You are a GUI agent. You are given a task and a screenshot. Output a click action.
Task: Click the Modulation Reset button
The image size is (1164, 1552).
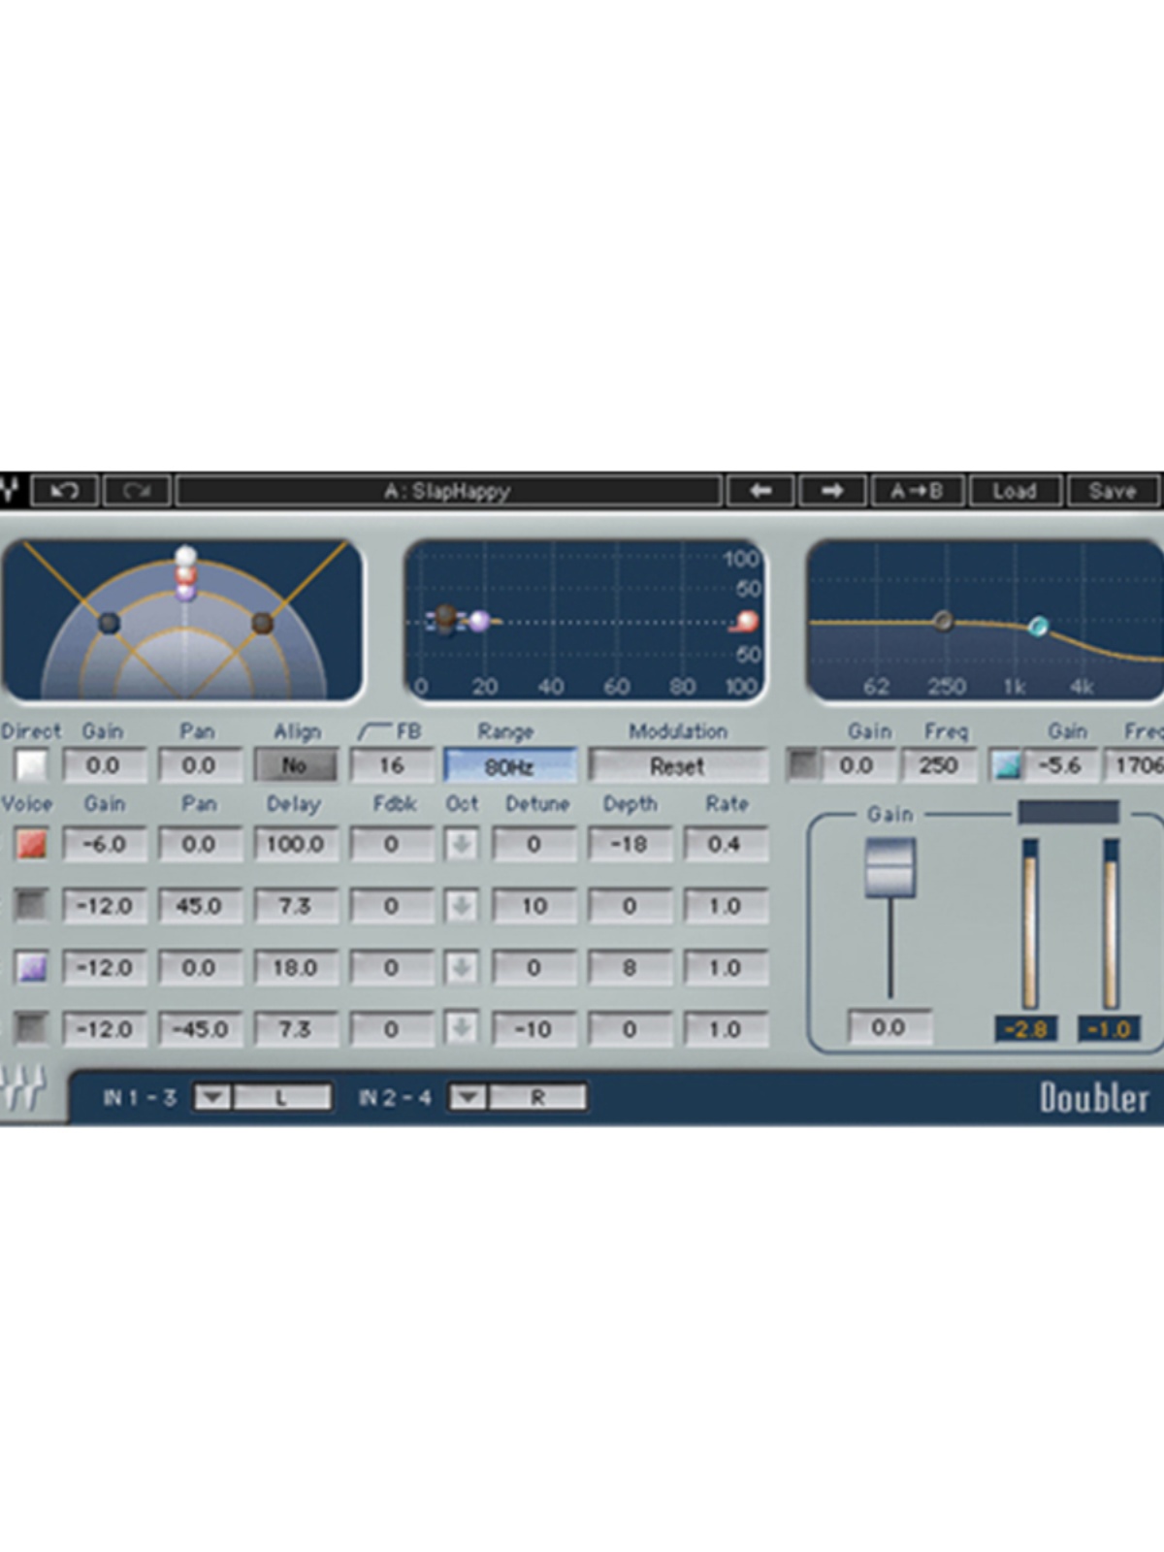[678, 766]
